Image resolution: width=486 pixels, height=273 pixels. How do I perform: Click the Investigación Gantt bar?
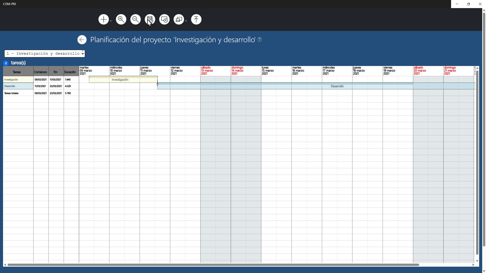123,80
